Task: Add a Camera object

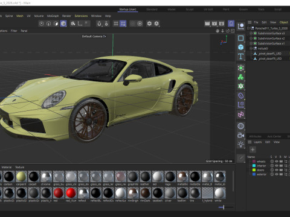Action: pos(240,135)
